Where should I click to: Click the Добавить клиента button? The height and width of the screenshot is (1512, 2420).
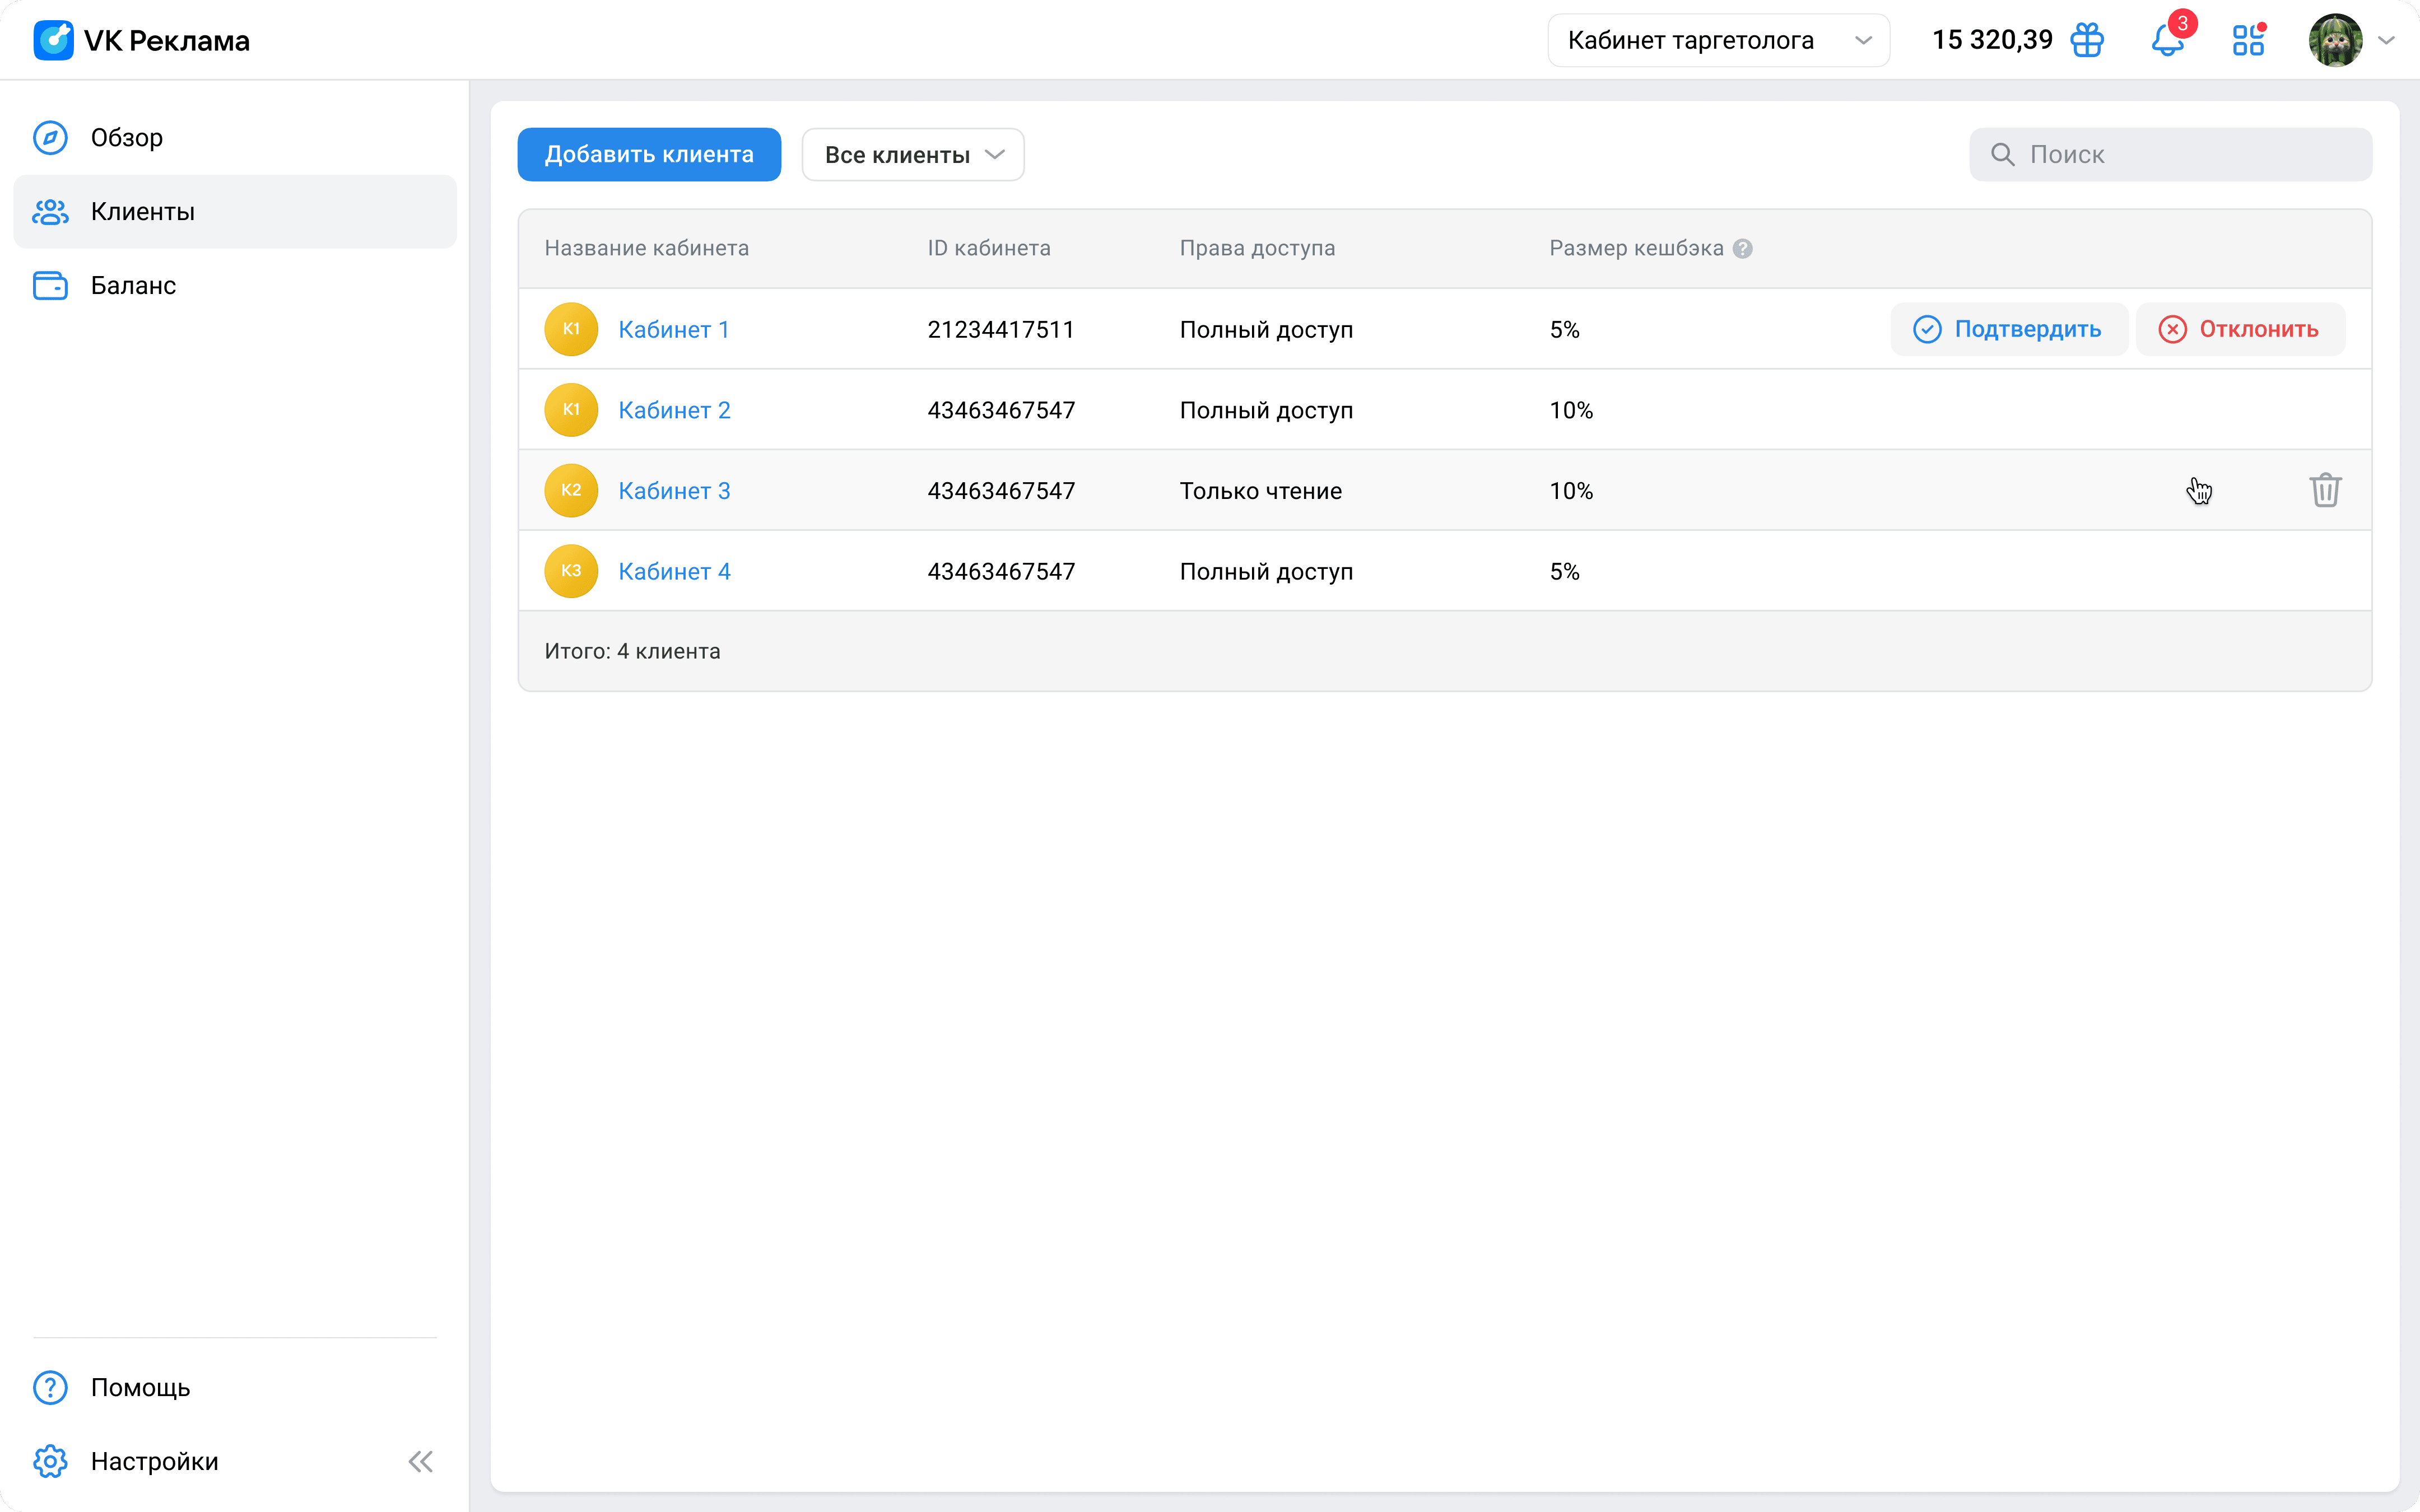click(x=649, y=154)
